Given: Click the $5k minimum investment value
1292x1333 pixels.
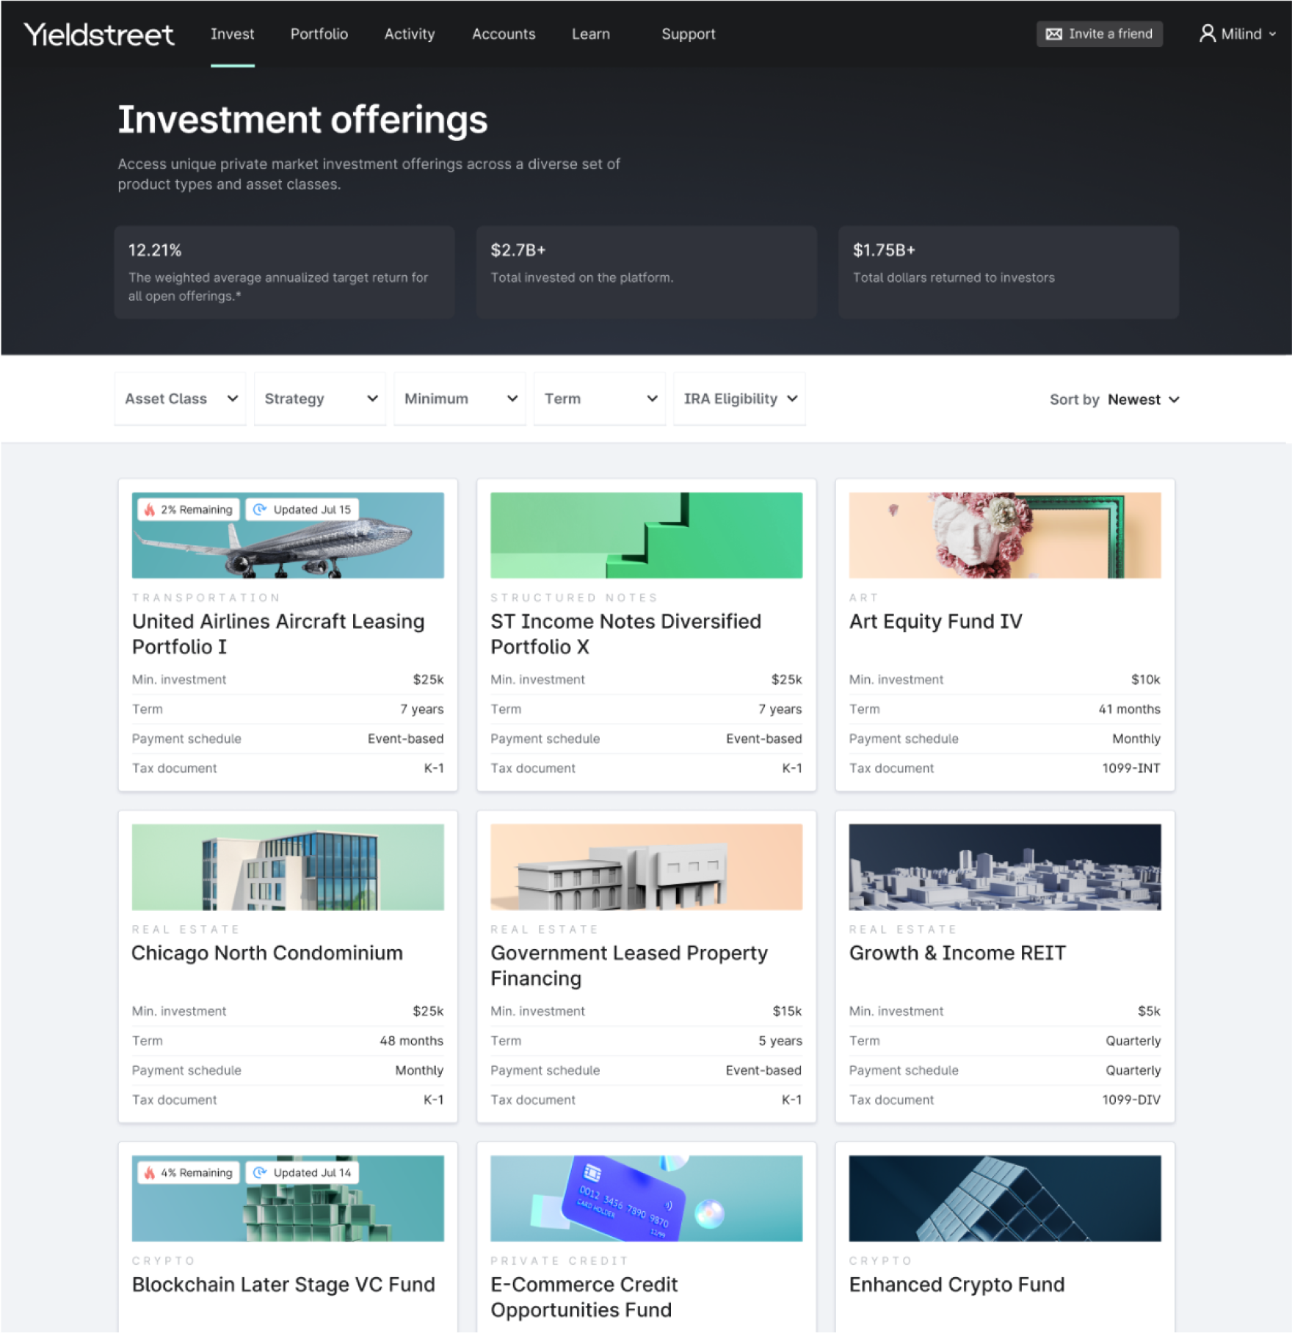Looking at the screenshot, I should [1149, 1011].
